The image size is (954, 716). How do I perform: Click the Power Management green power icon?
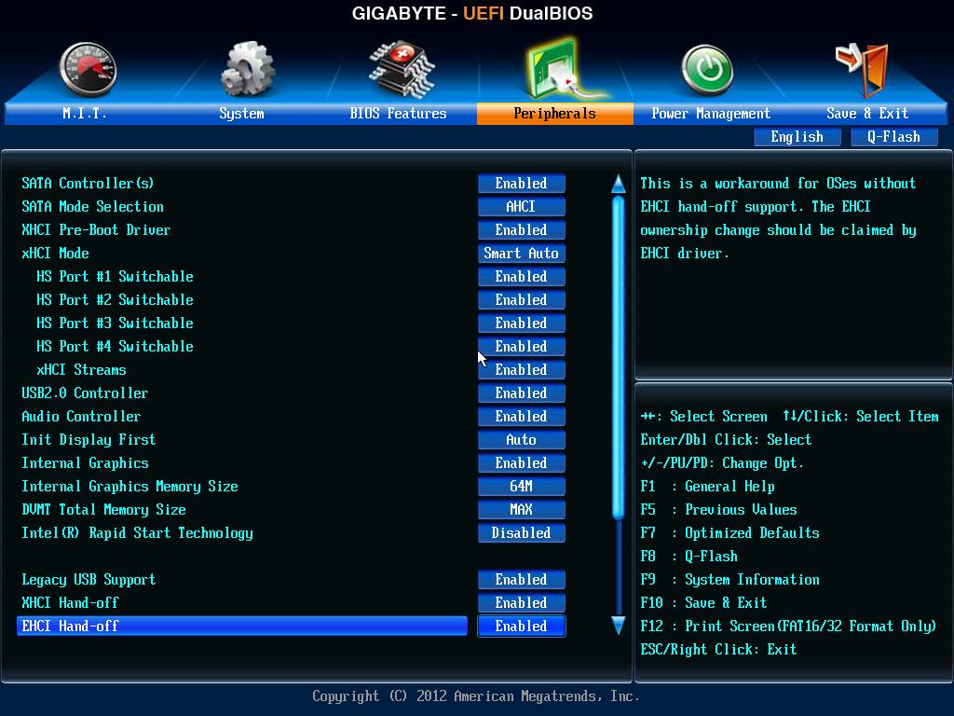[x=707, y=70]
